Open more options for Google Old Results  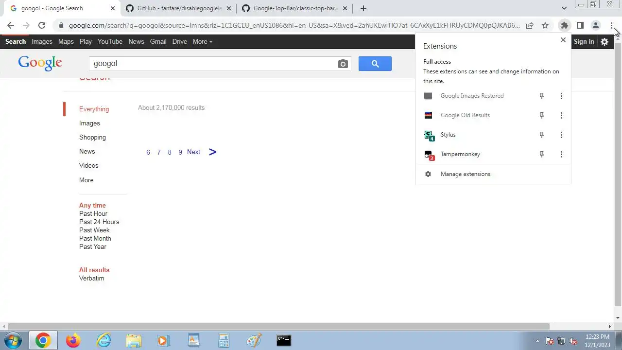pos(561,115)
